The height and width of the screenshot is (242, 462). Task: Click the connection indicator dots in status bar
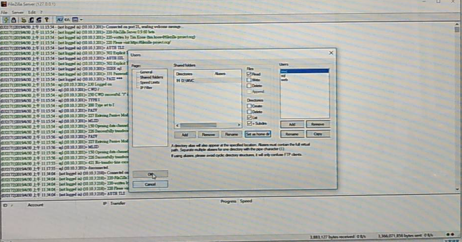point(450,234)
